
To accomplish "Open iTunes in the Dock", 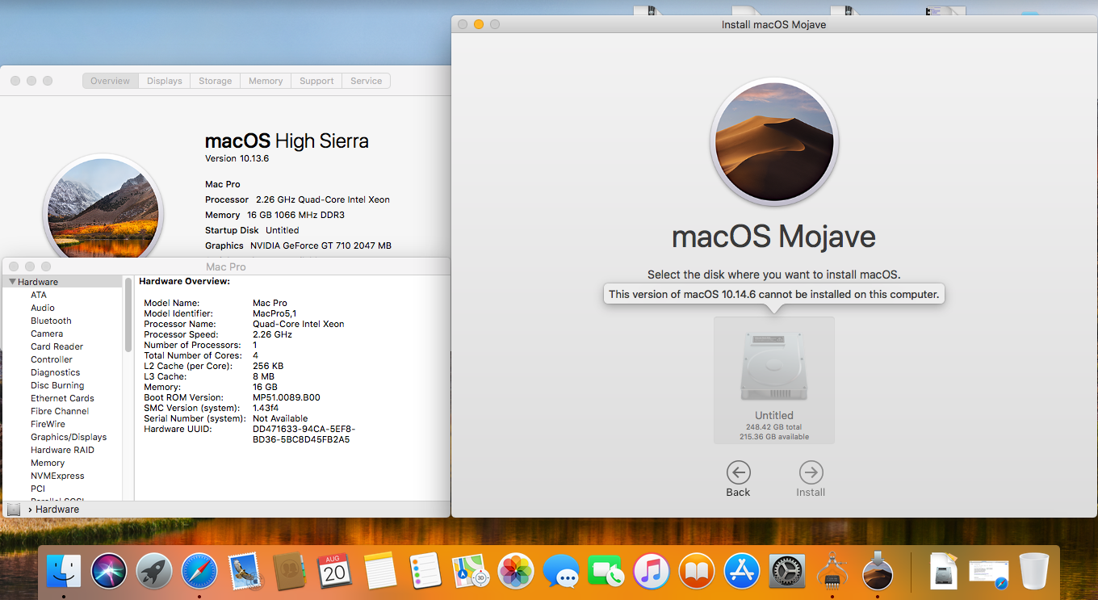I will coord(651,572).
